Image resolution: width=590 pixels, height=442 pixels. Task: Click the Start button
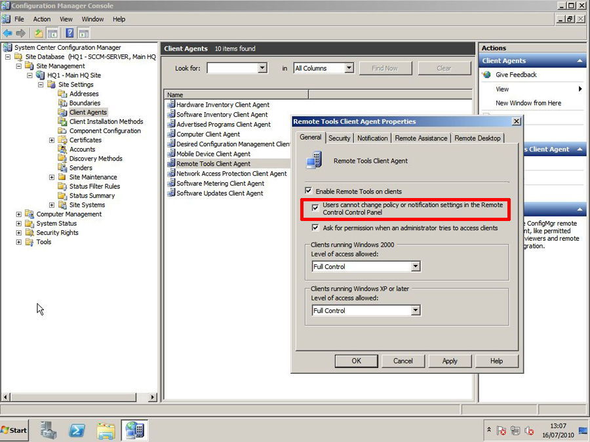[14, 430]
